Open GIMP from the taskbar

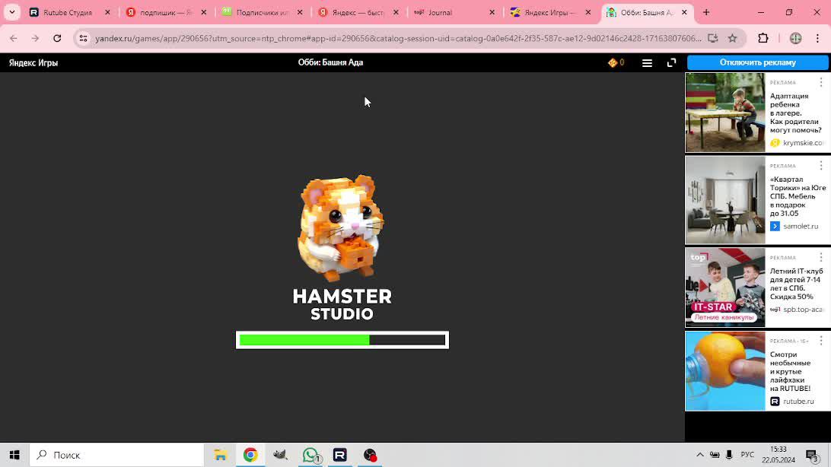280,455
